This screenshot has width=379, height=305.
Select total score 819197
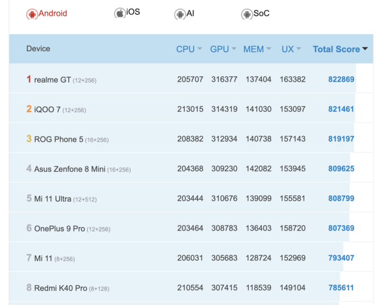pos(341,139)
